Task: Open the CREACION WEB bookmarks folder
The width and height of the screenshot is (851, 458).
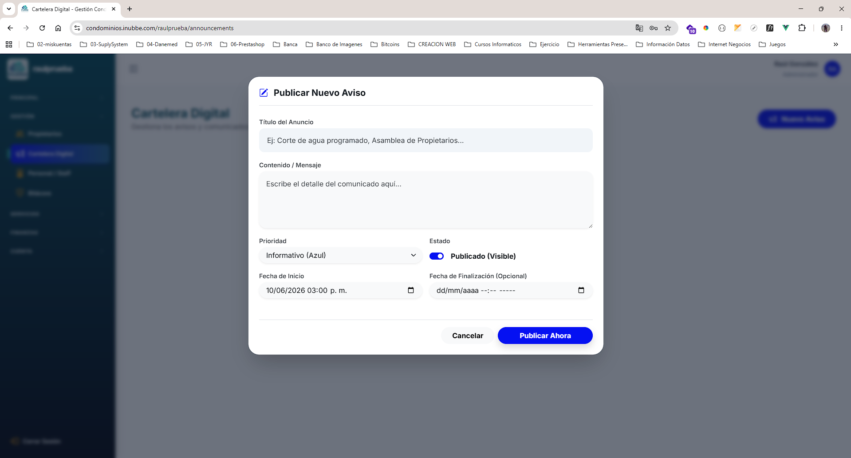Action: coord(432,44)
